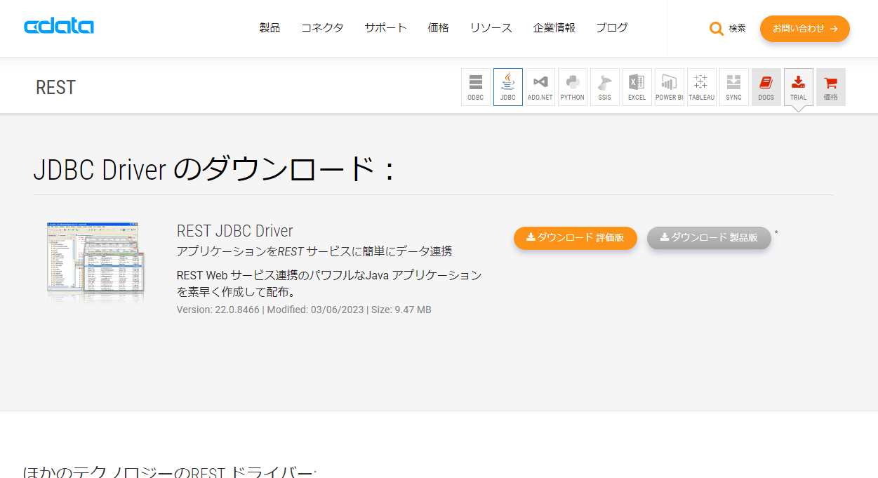Viewport: 878px width, 478px height.
Task: Go to the ブログ page
Action: coord(611,28)
